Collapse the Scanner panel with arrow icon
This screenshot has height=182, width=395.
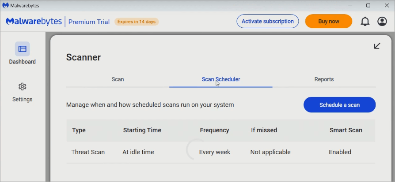pos(377,46)
